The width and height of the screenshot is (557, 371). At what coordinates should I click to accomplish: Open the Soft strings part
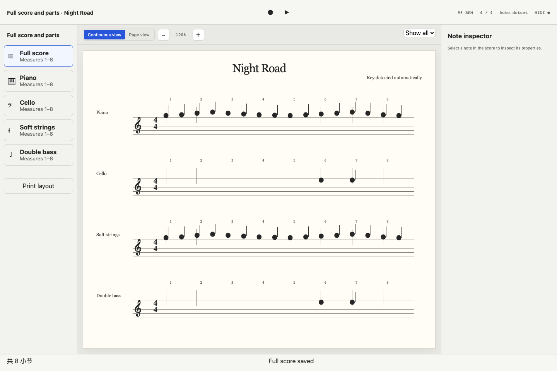tap(38, 130)
